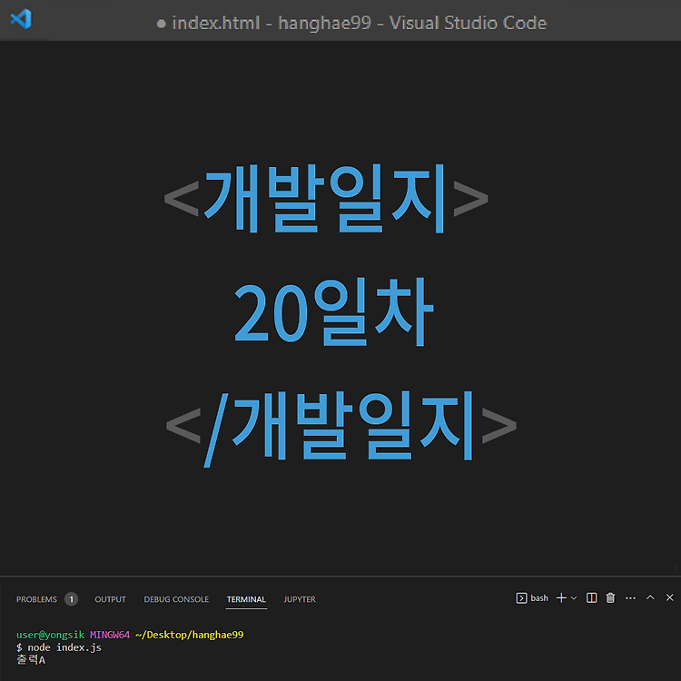Close the terminal panel

[670, 597]
